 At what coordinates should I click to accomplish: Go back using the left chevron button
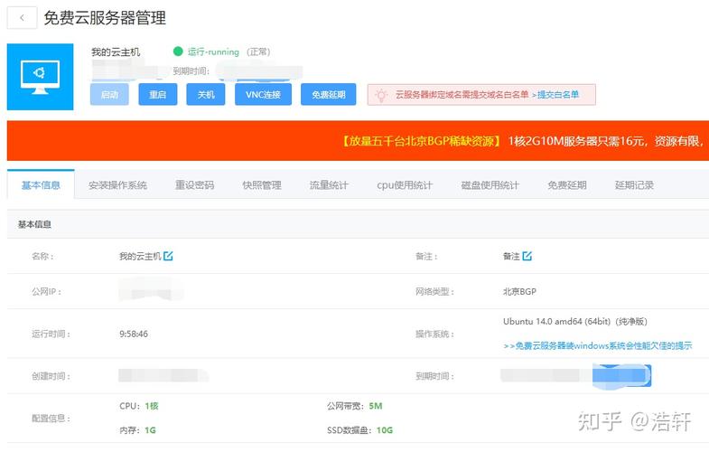click(x=22, y=18)
